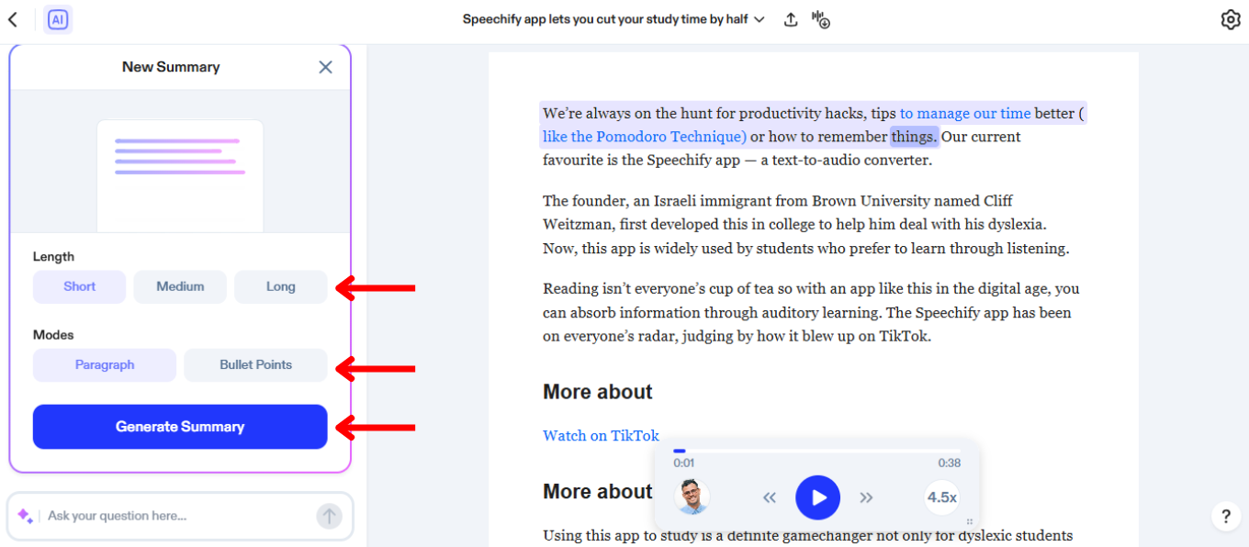Click the first 'More about' heading
The width and height of the screenshot is (1249, 547).
[x=598, y=392]
